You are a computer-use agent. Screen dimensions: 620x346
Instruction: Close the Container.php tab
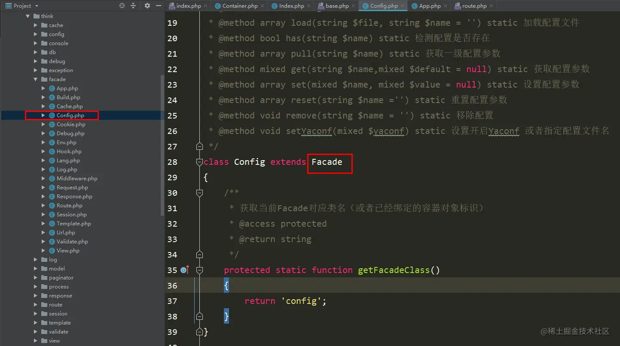[263, 6]
